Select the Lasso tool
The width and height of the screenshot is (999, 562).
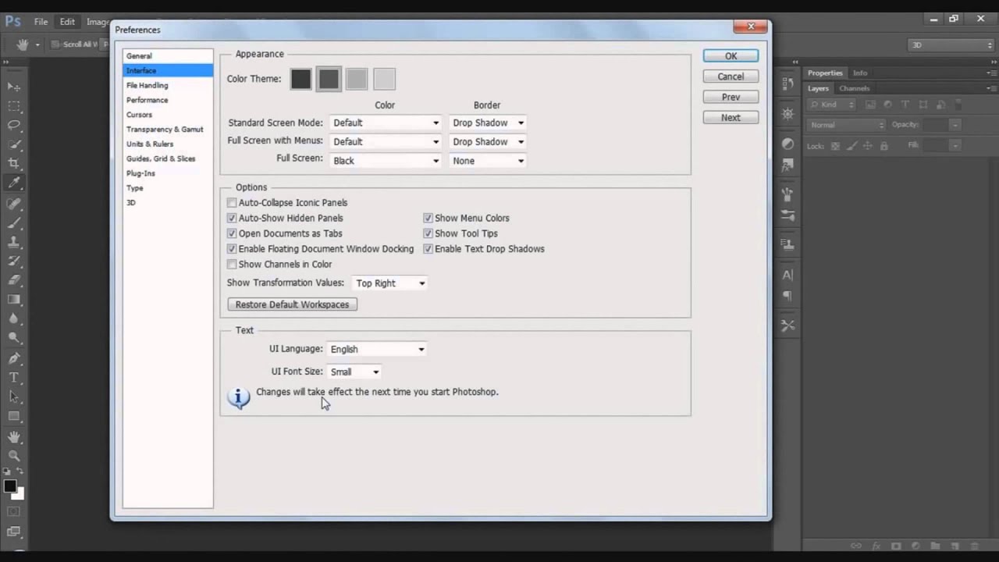(14, 125)
